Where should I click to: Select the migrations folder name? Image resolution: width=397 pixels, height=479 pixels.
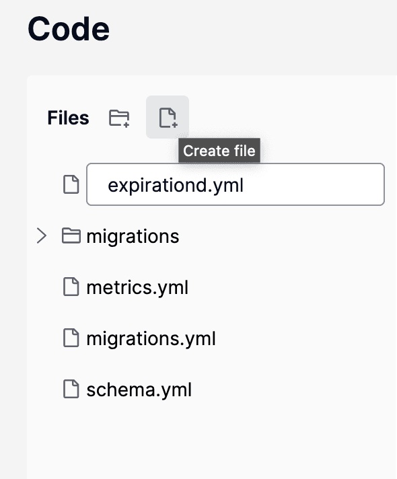pos(133,236)
